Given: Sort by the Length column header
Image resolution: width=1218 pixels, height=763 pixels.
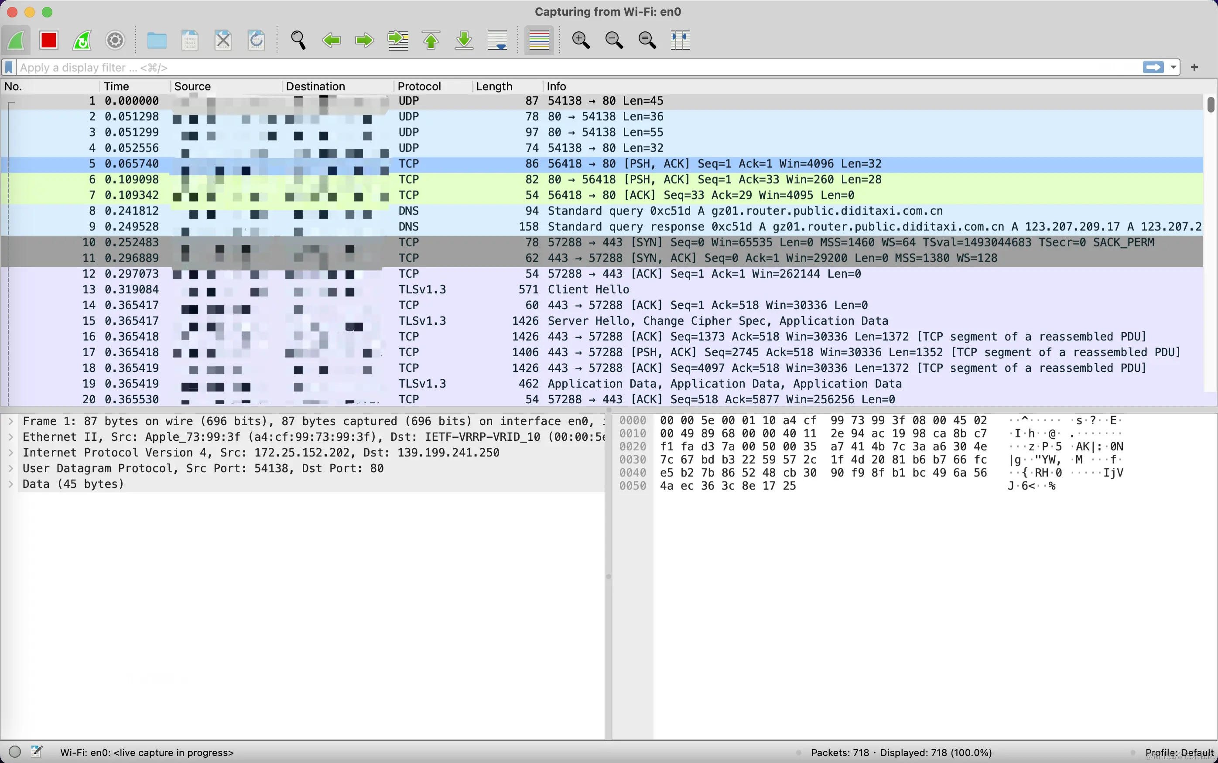Looking at the screenshot, I should point(494,86).
